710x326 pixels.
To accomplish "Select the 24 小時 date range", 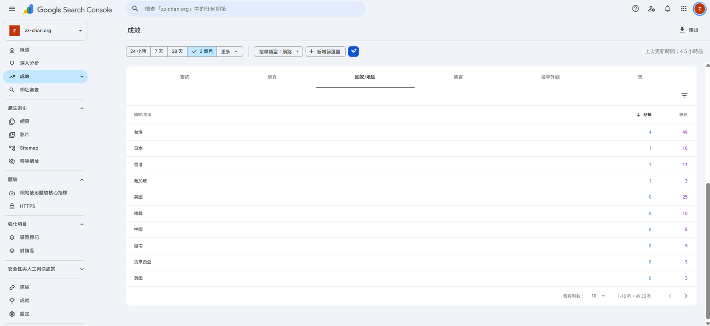I will coord(138,52).
